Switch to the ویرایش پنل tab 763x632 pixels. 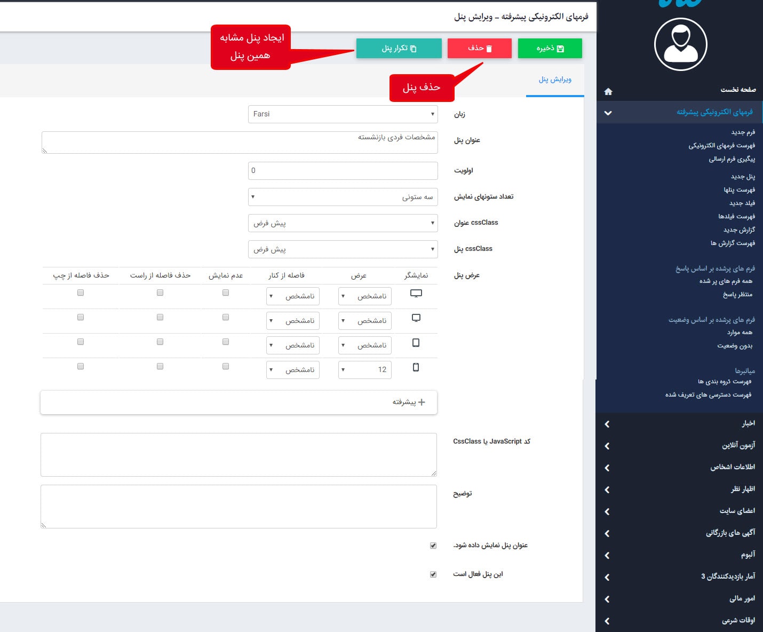click(554, 80)
